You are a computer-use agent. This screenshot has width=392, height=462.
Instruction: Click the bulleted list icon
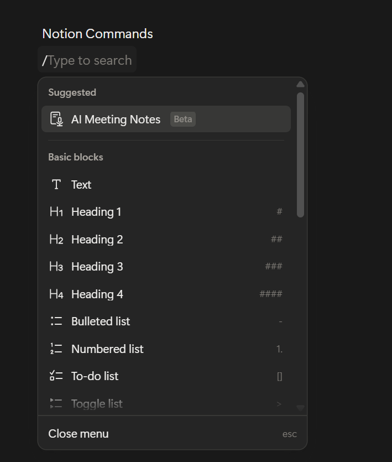[56, 321]
